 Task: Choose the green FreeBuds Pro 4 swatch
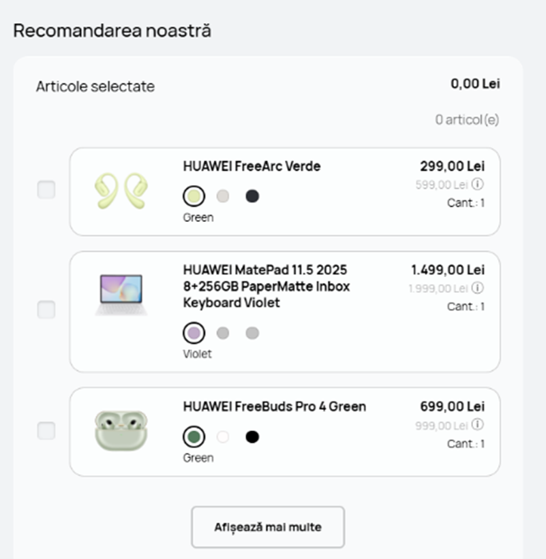194,436
